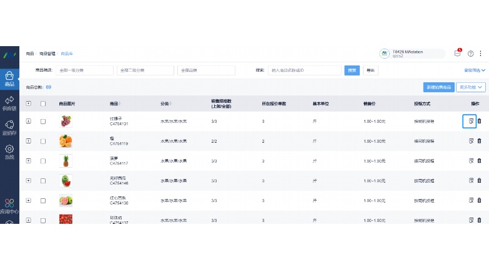Open the oranges product thumbnail
Screen dimensions: 489x270
pyautogui.click(x=66, y=141)
